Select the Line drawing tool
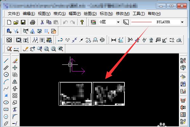The width and height of the screenshot is (190, 127). coord(6,61)
